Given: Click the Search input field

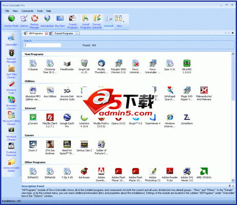Looking at the screenshot, I should click(x=43, y=45).
